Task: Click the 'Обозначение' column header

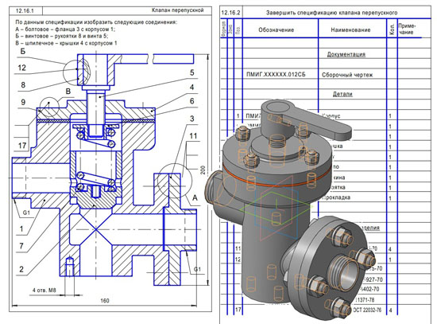Action: (277, 30)
